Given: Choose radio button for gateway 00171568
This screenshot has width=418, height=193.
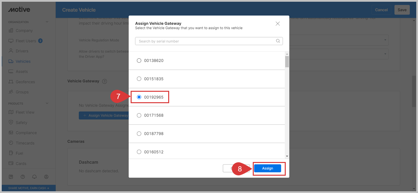Looking at the screenshot, I should 139,115.
